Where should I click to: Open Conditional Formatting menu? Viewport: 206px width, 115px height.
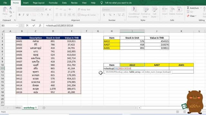point(134,12)
